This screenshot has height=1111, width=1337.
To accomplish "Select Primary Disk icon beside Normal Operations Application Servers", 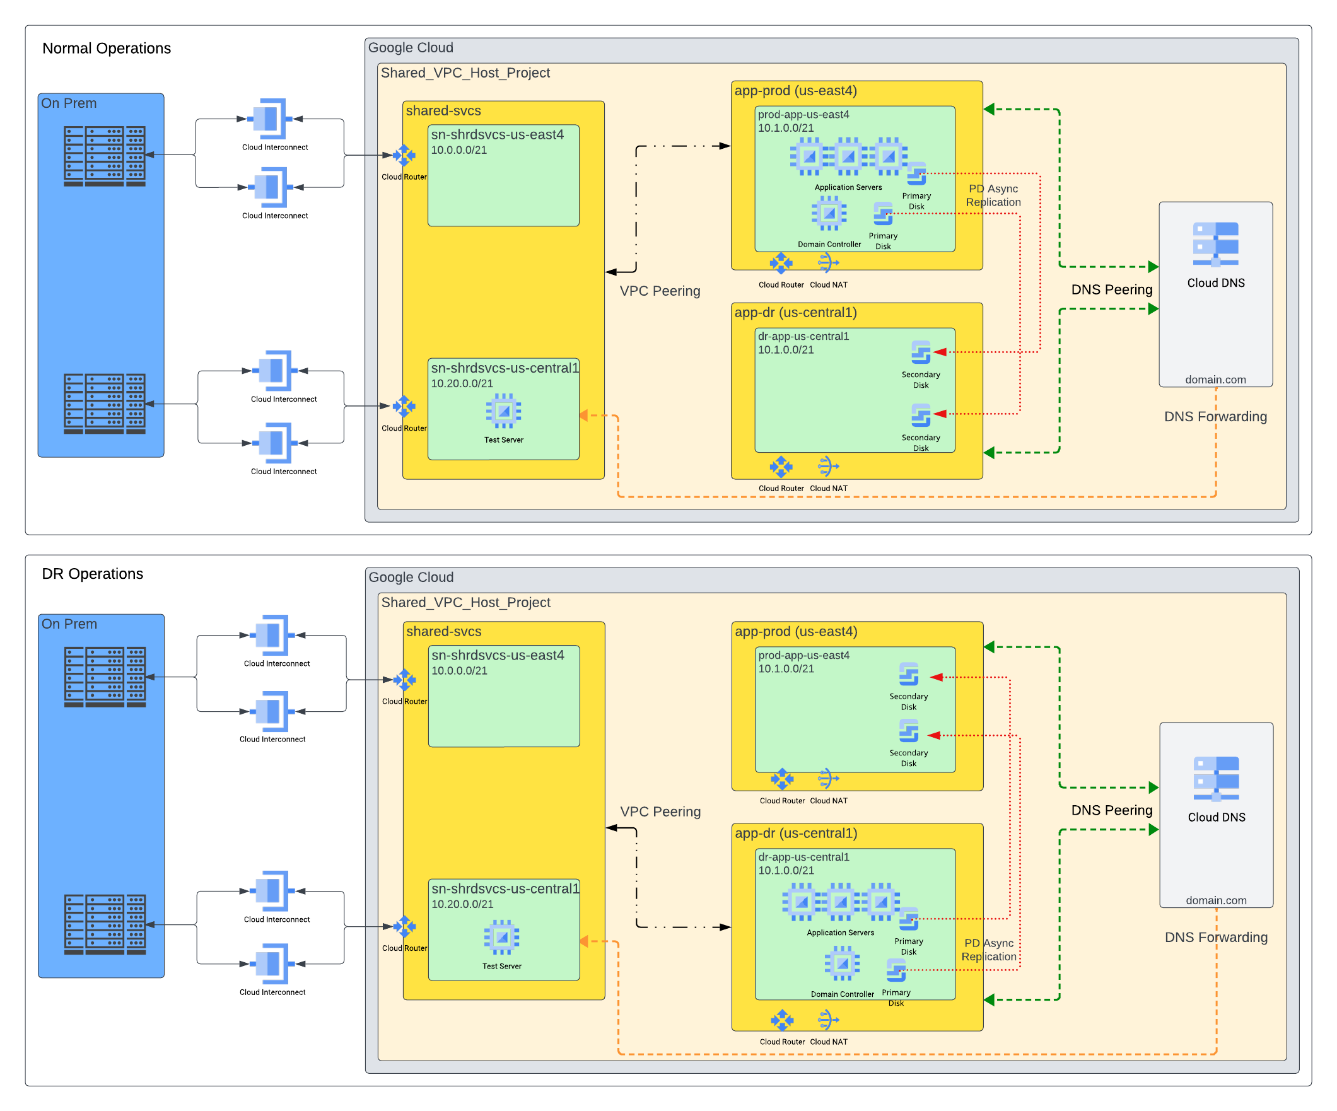I will click(x=916, y=174).
